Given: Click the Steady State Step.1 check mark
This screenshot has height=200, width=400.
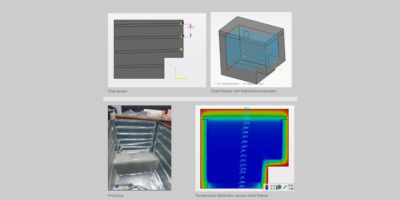Looking at the screenshot, I should tap(244, 83).
